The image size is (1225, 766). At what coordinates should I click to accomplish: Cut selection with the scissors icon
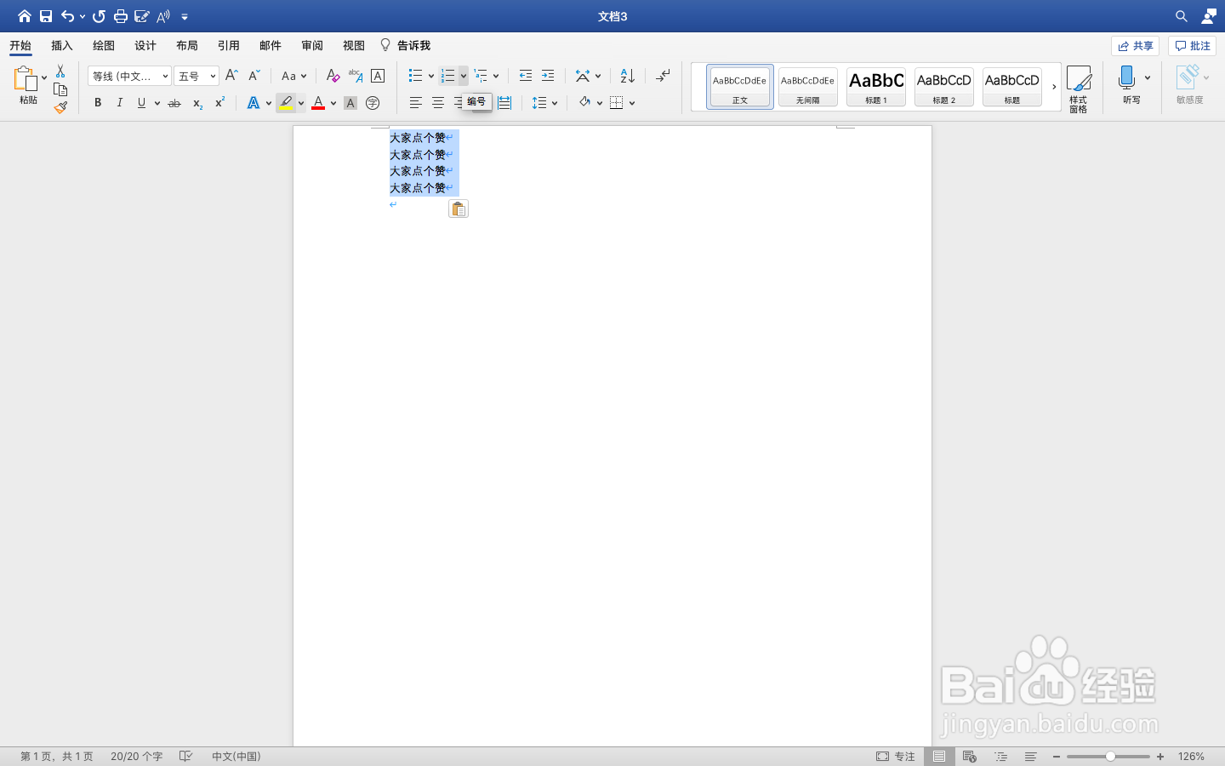pyautogui.click(x=60, y=71)
